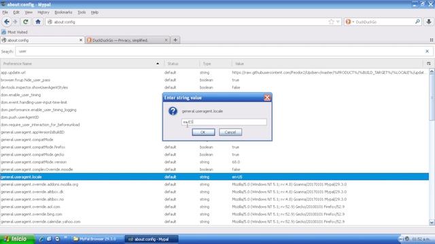Click Cancel in the Enter string value dialog

[230, 132]
